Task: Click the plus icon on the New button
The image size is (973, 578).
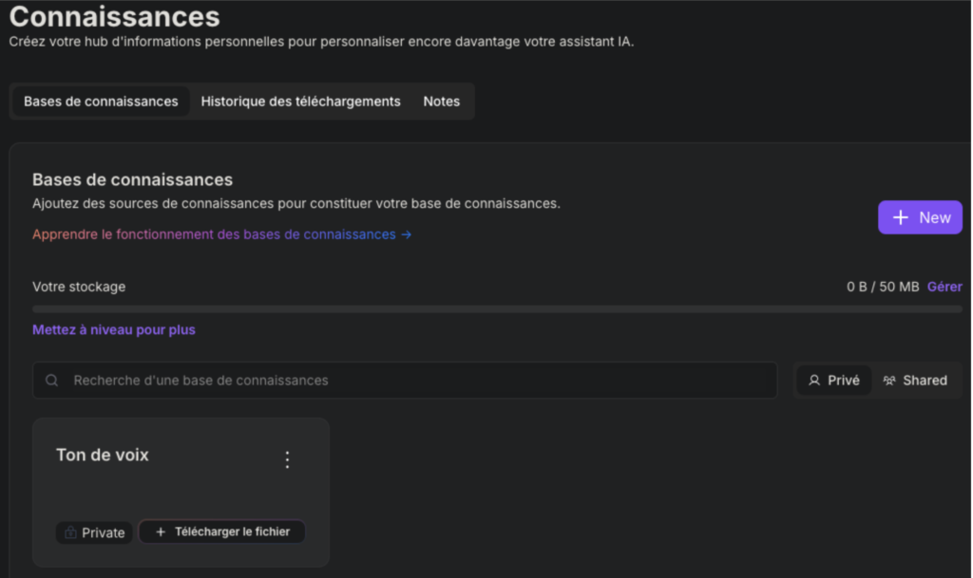Action: tap(901, 217)
